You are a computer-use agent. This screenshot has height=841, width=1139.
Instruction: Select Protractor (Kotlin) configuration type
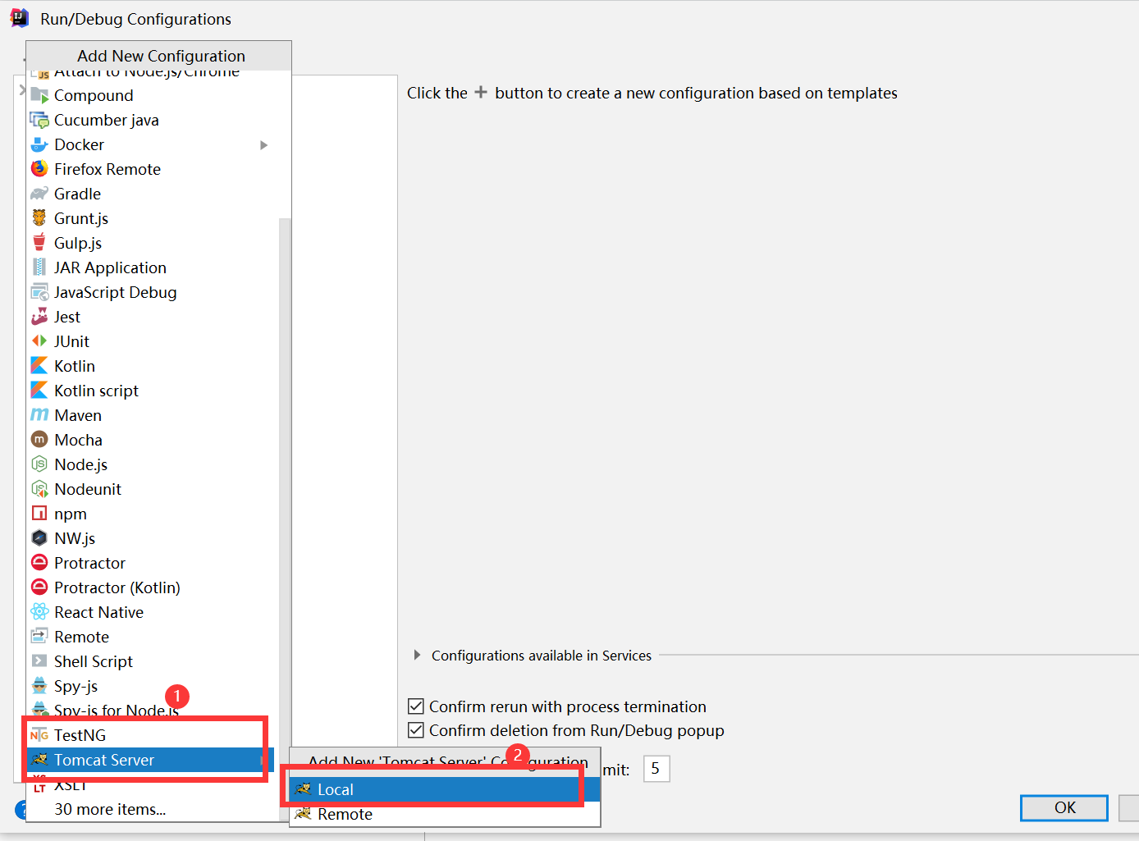coord(153,587)
